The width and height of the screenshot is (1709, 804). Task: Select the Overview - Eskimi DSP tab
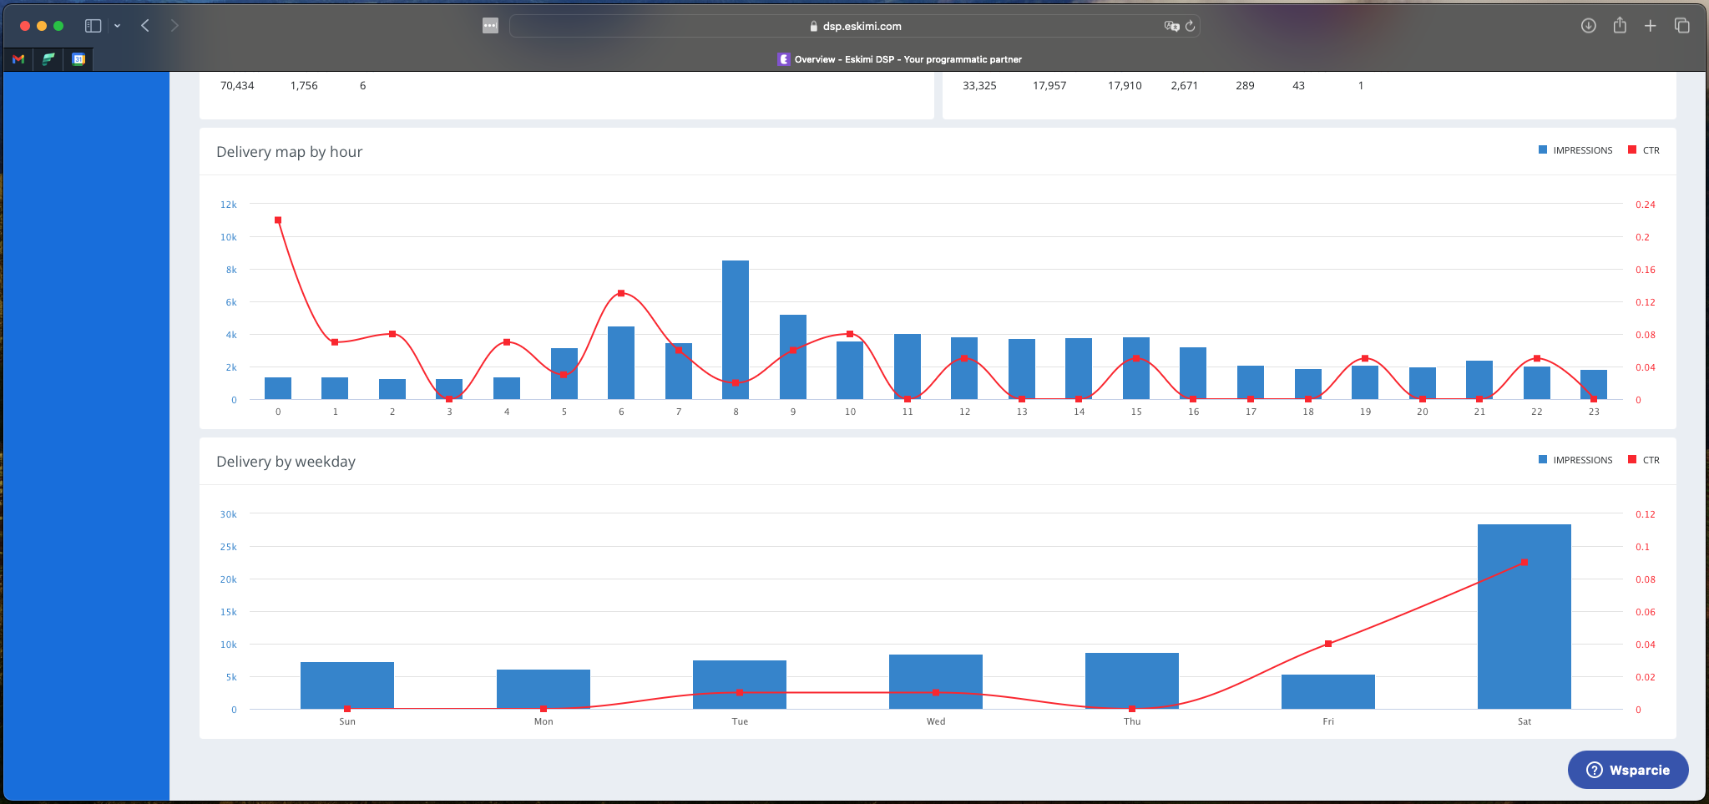pos(899,59)
